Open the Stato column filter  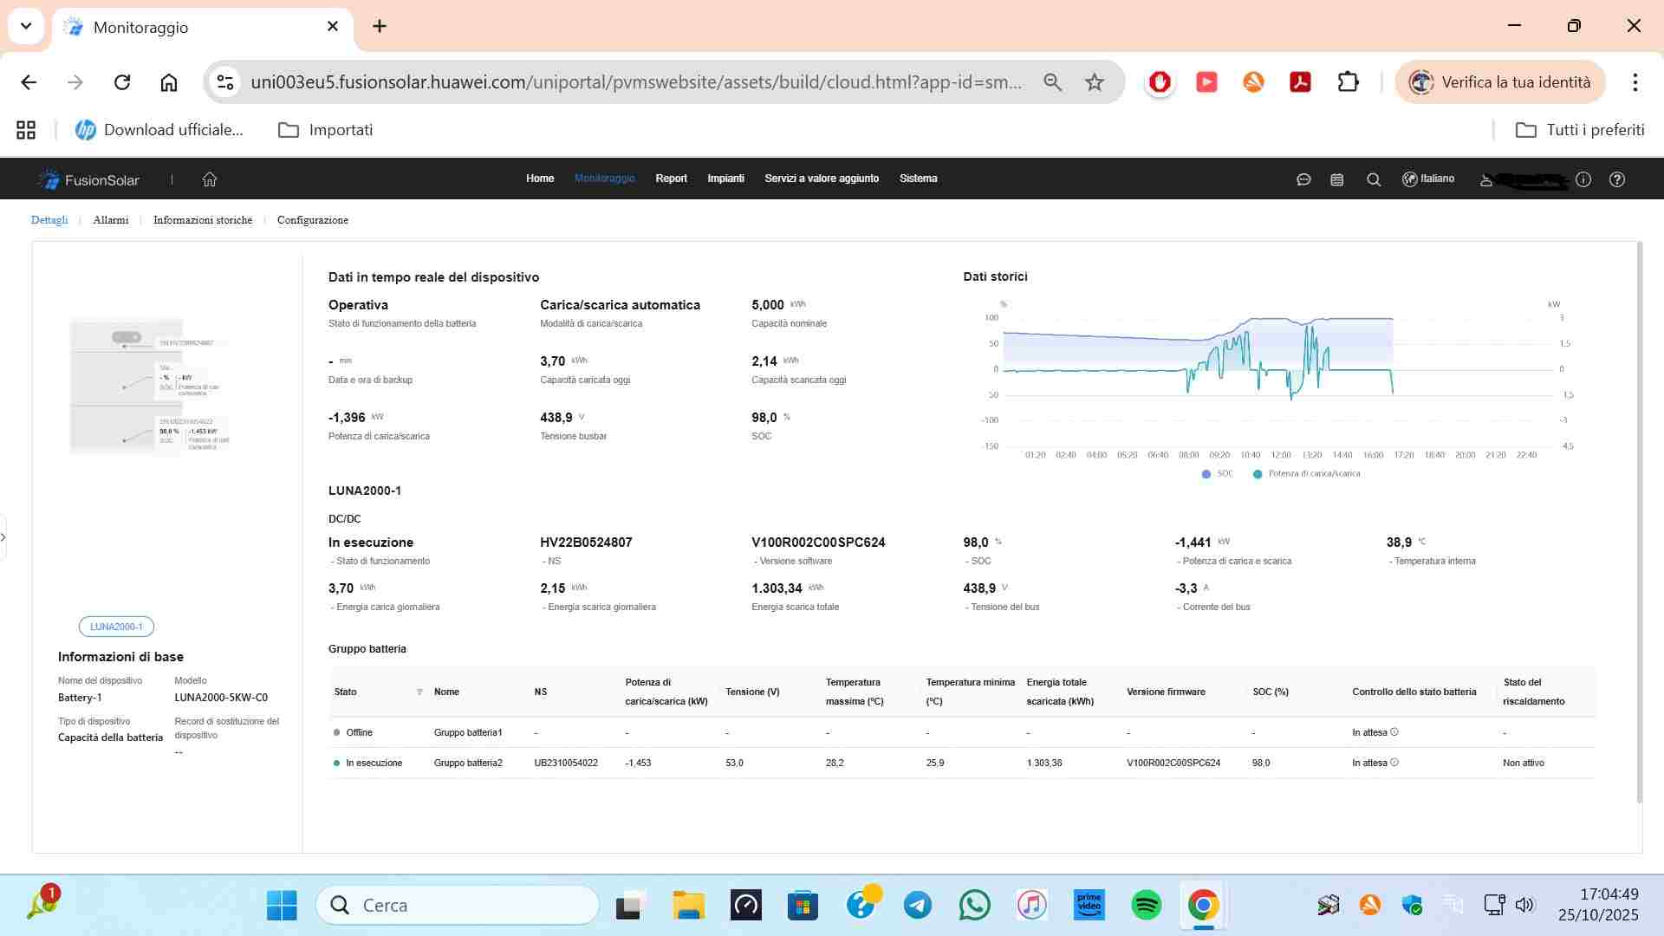click(419, 692)
